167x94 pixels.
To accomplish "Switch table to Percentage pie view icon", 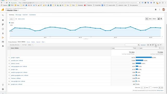I will (151, 45).
